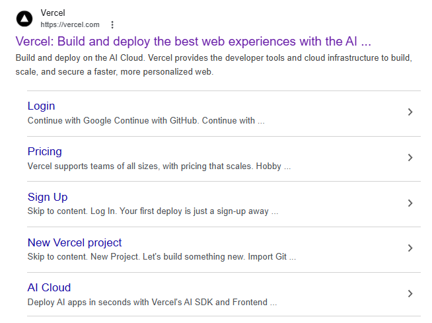Click the 'Continue with Google' Login description
The width and height of the screenshot is (432, 323).
[x=146, y=121]
